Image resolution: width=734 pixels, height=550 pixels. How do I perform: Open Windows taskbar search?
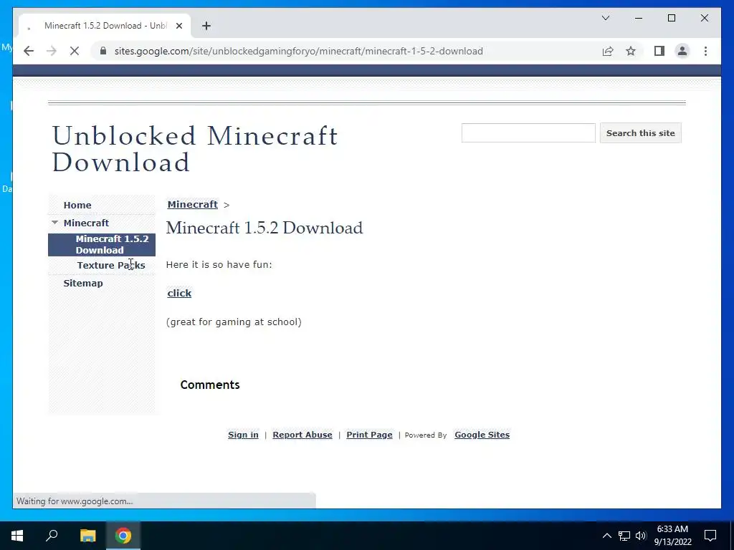point(52,536)
